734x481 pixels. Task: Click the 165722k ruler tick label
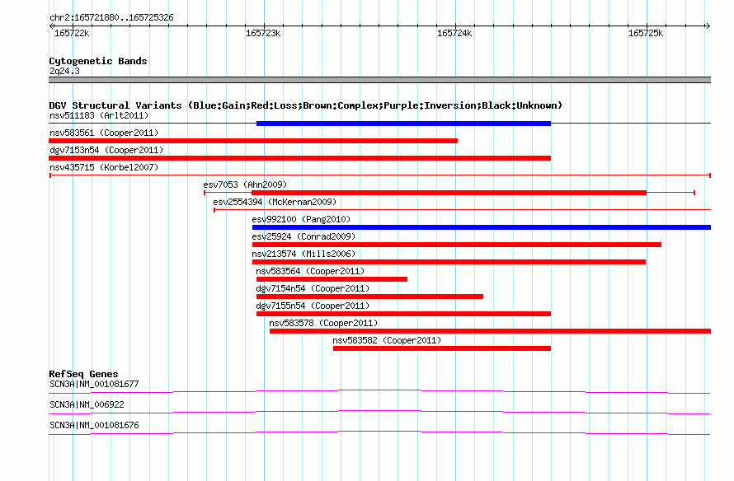coord(72,33)
